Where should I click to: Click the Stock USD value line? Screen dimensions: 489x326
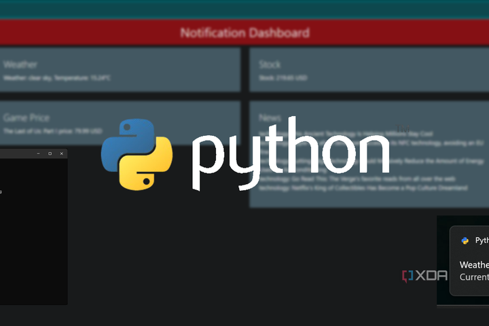(x=283, y=78)
